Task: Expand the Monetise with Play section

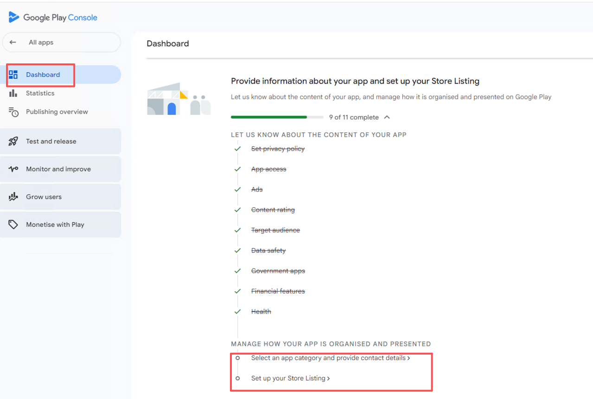Action: tap(55, 224)
